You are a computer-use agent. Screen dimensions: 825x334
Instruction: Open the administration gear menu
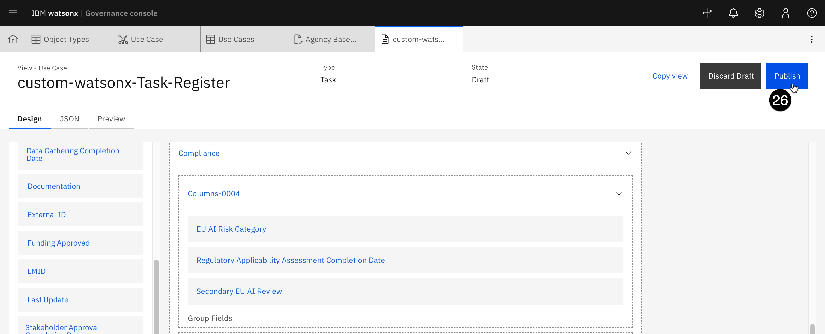[759, 13]
